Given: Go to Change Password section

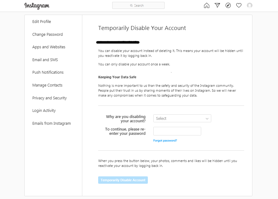Looking at the screenshot, I should [48, 34].
